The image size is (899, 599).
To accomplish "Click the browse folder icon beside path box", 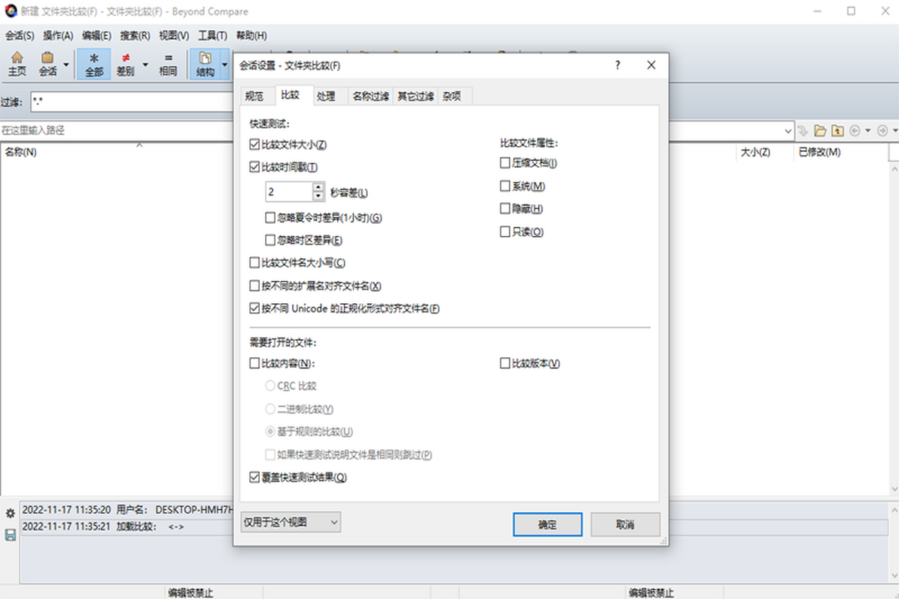I will click(x=820, y=131).
